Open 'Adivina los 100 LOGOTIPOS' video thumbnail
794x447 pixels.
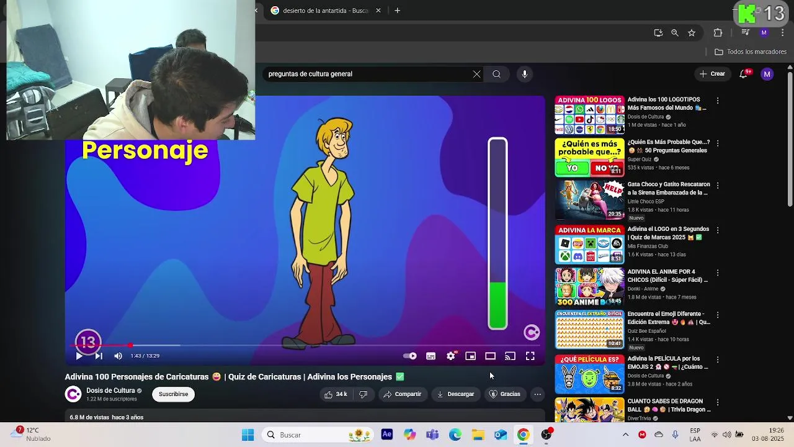589,115
